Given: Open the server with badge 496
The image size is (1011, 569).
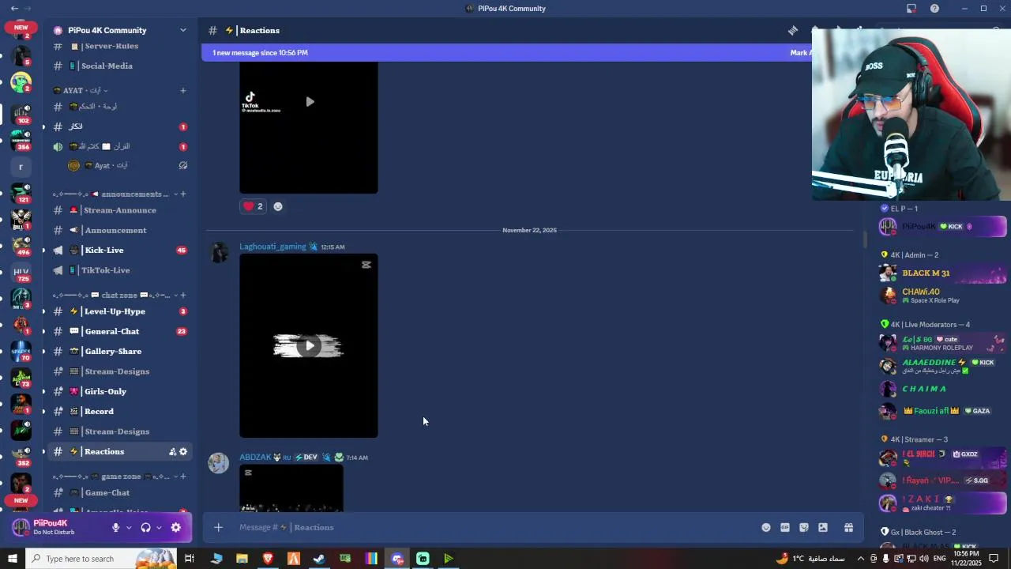Looking at the screenshot, I should (21, 245).
